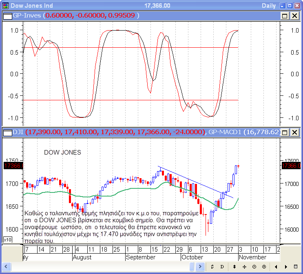Close the DJI price pane
Screen dimensions: 303x274
pos(294,132)
